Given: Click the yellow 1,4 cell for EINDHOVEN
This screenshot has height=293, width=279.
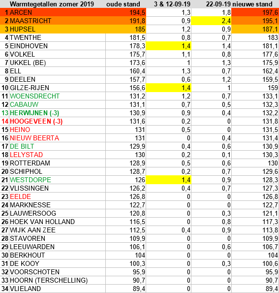Looking at the screenshot, I should click(168, 46).
